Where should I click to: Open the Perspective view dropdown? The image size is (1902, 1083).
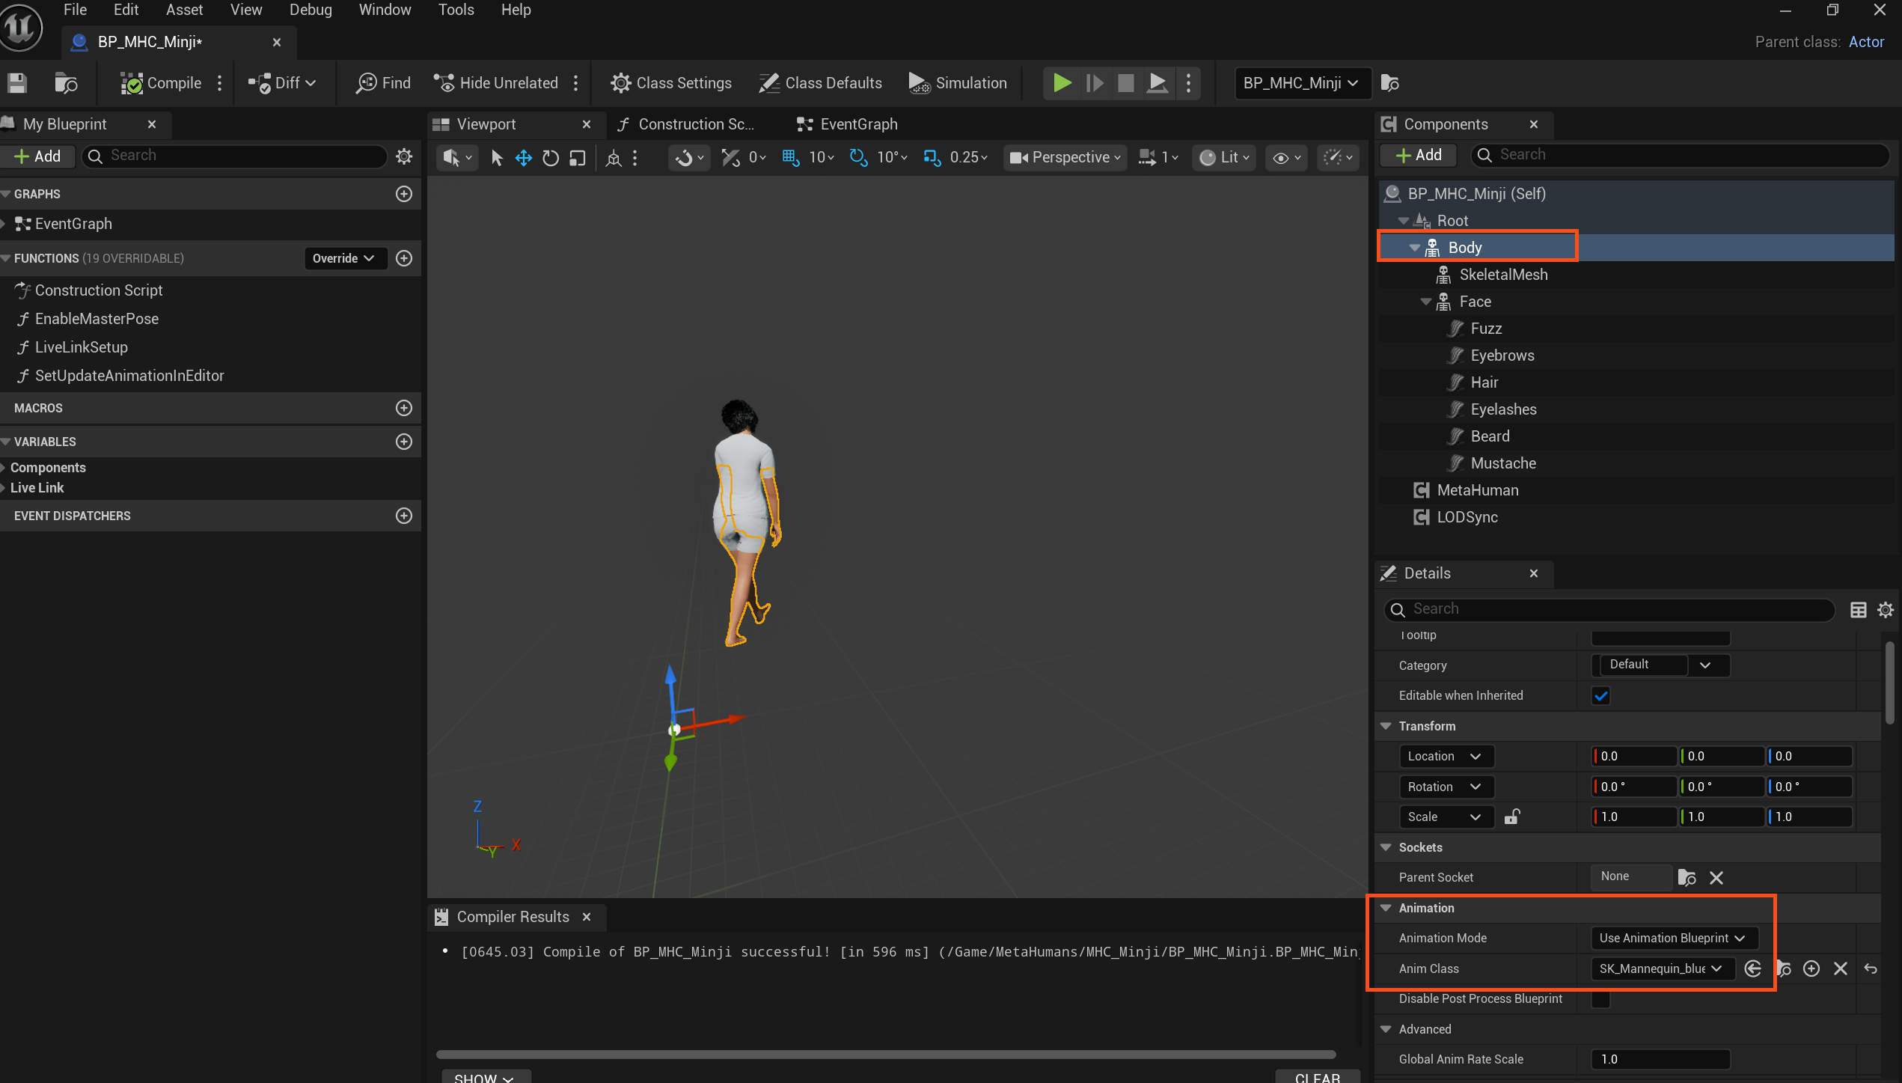(x=1065, y=157)
